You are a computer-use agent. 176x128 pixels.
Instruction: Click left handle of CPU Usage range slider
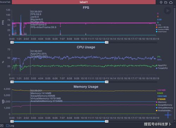click(12, 82)
